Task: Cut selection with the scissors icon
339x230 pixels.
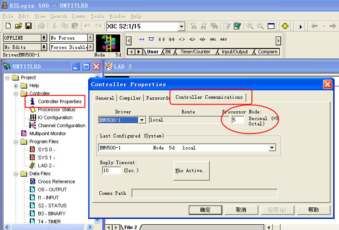Action: coord(54,26)
